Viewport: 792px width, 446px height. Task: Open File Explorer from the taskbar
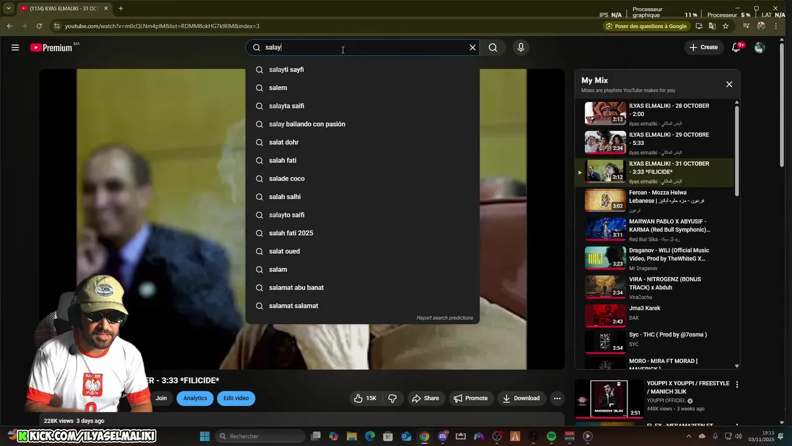pyautogui.click(x=351, y=436)
